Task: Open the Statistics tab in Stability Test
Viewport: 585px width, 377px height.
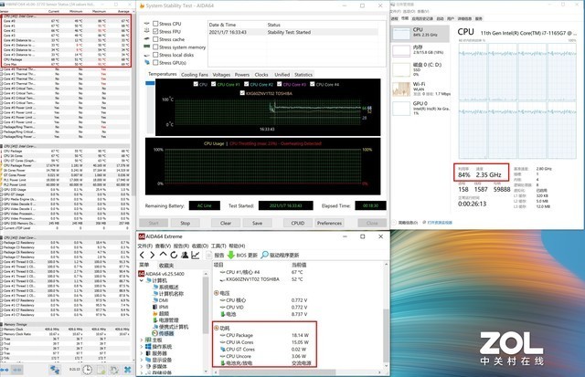Action: 303,73
